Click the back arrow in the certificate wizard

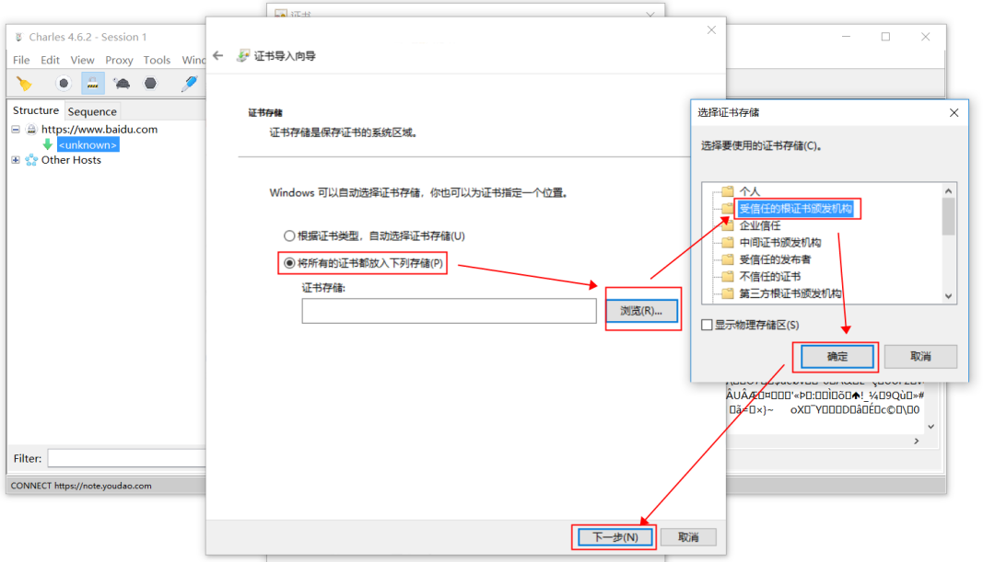[217, 55]
